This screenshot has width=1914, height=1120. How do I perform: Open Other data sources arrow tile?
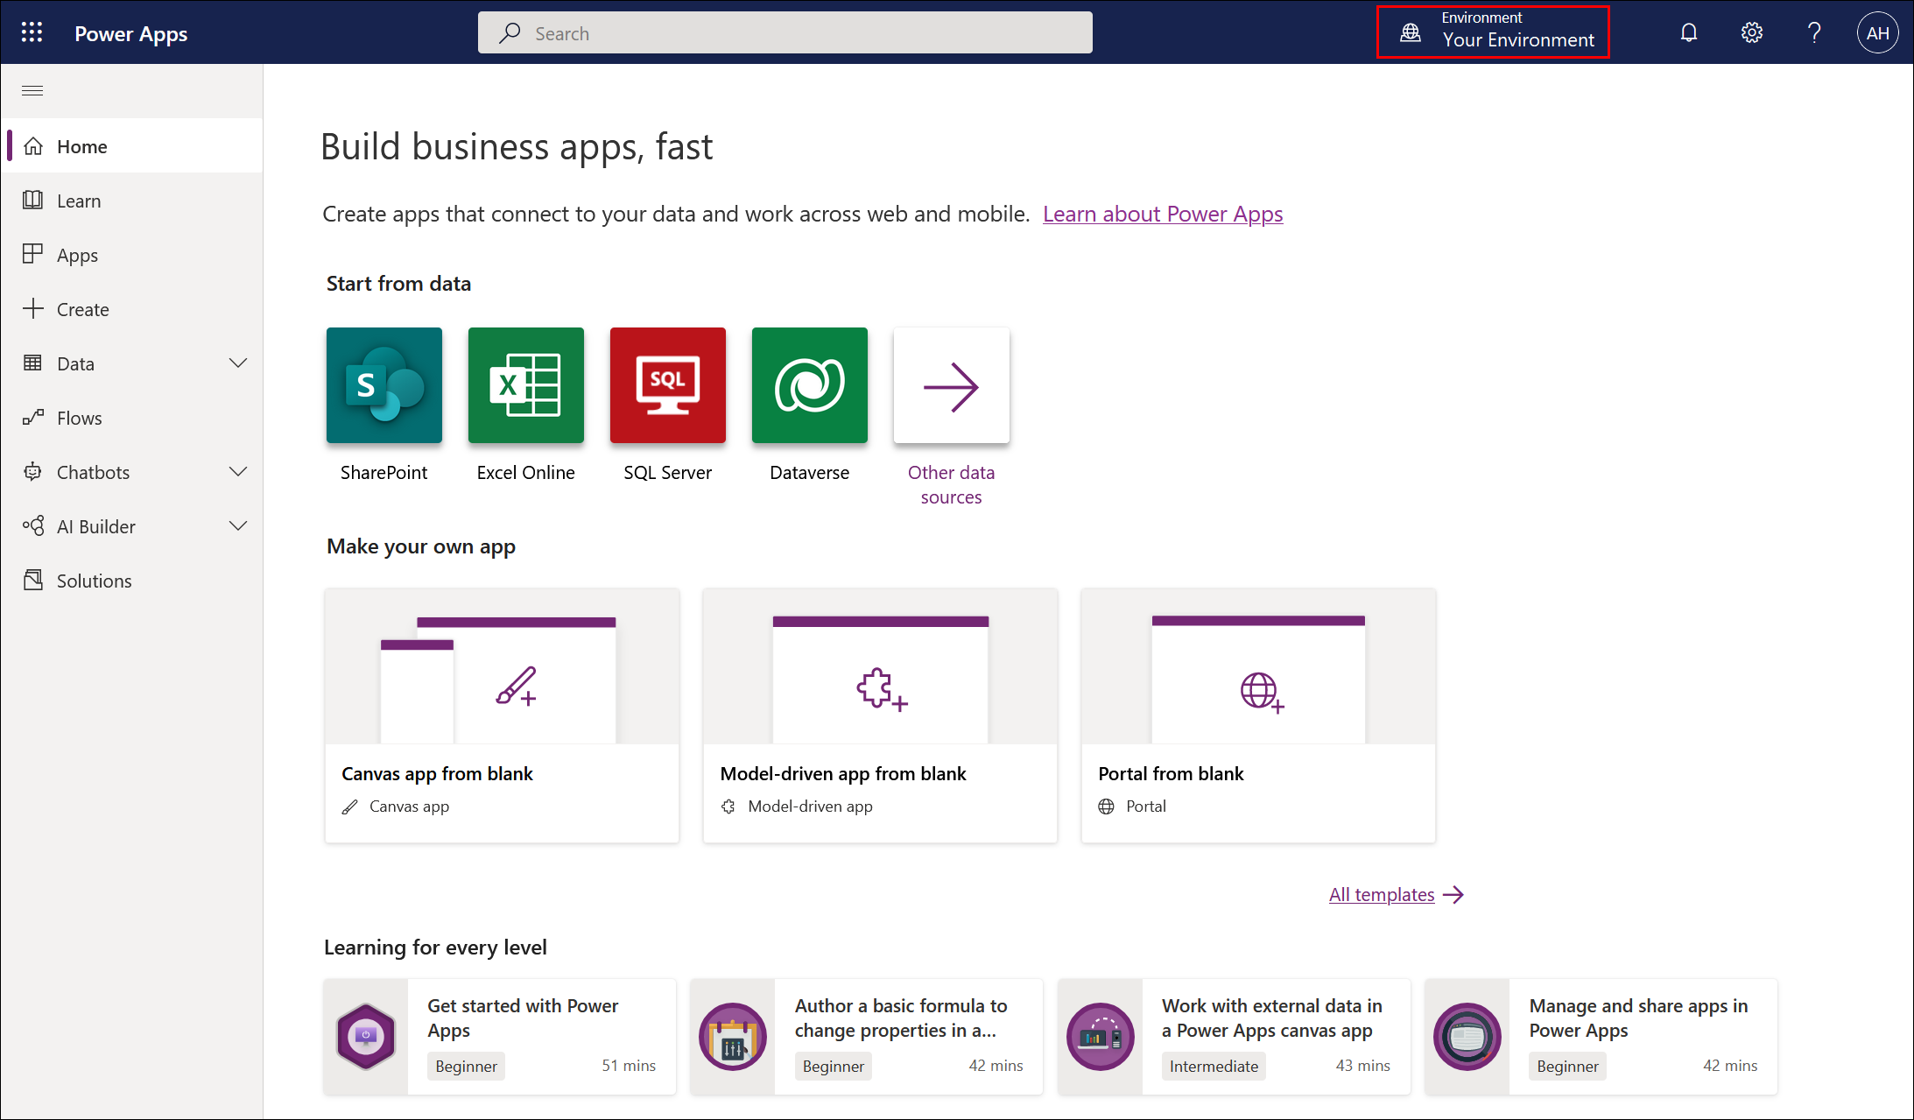pos(952,385)
